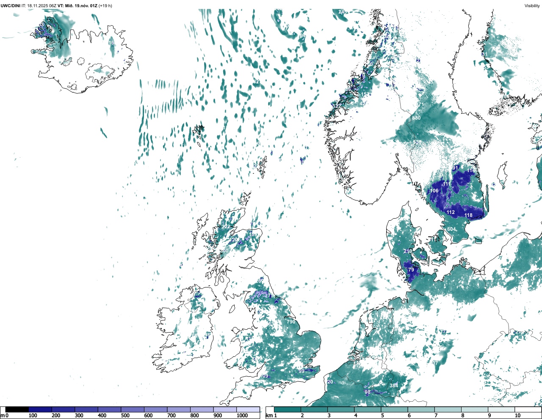Pick the 400–500 m legend swatch

point(109,410)
